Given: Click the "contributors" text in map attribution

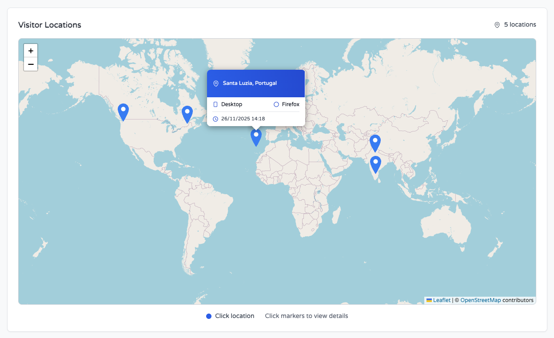Looking at the screenshot, I should 518,300.
